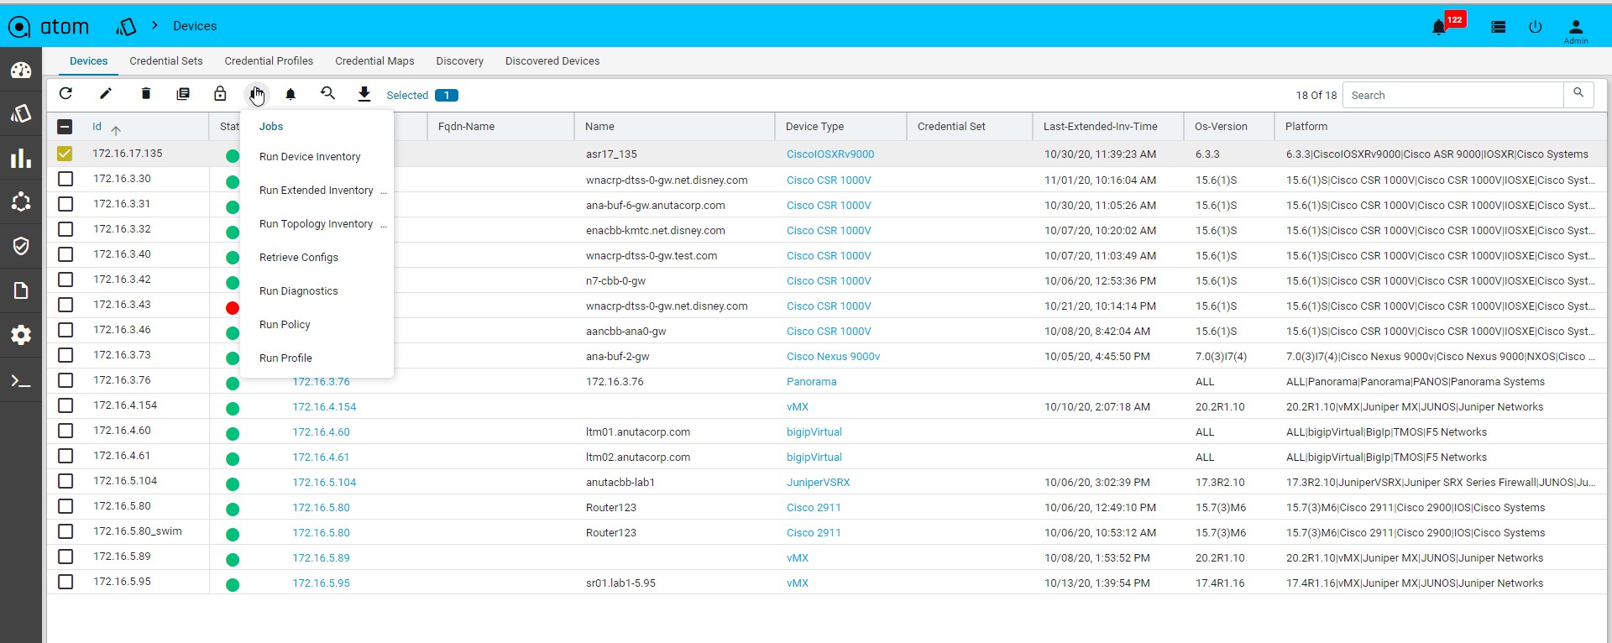Sort by the Device Type column header
The width and height of the screenshot is (1612, 643).
pyautogui.click(x=814, y=127)
